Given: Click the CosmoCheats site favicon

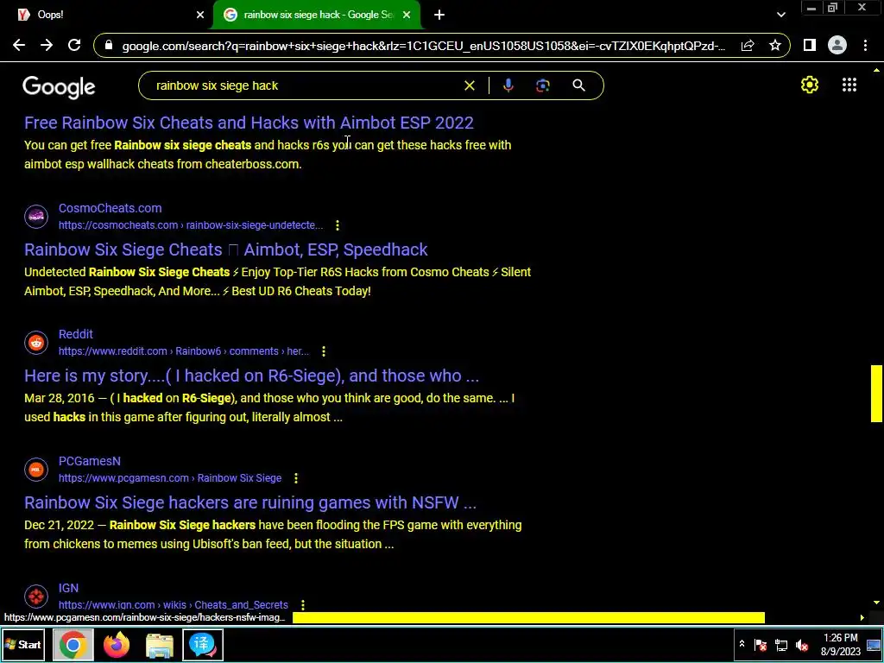Looking at the screenshot, I should click(x=36, y=216).
